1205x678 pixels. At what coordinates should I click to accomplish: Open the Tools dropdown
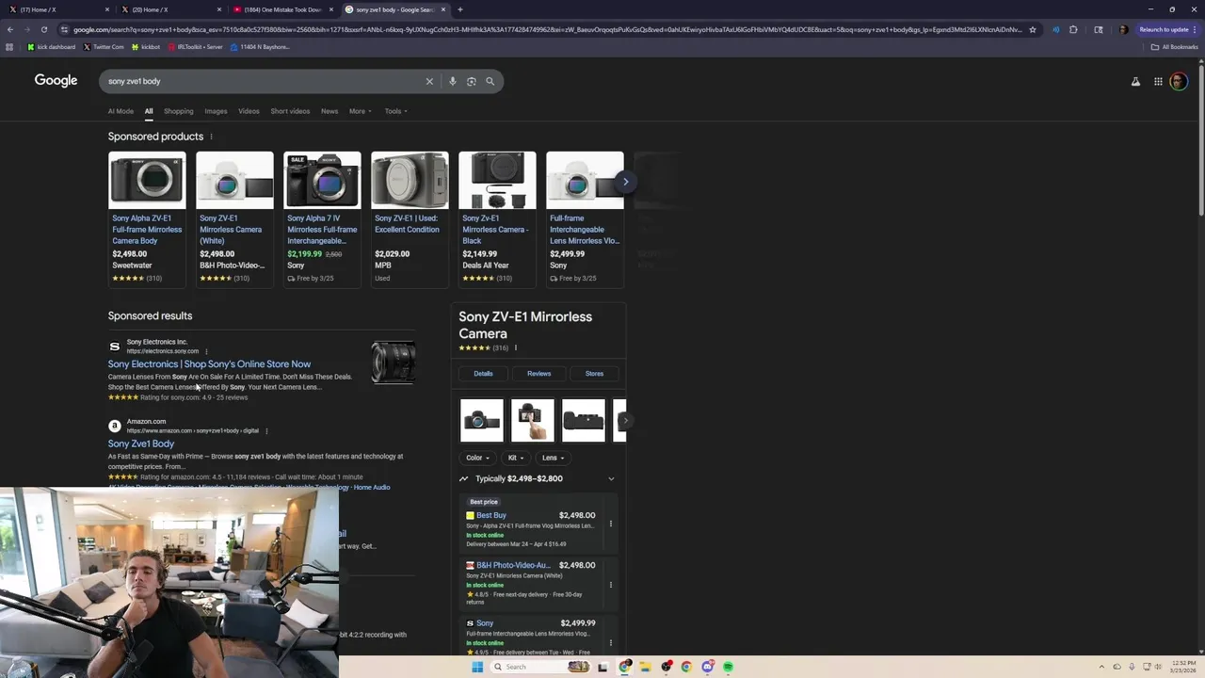[395, 111]
